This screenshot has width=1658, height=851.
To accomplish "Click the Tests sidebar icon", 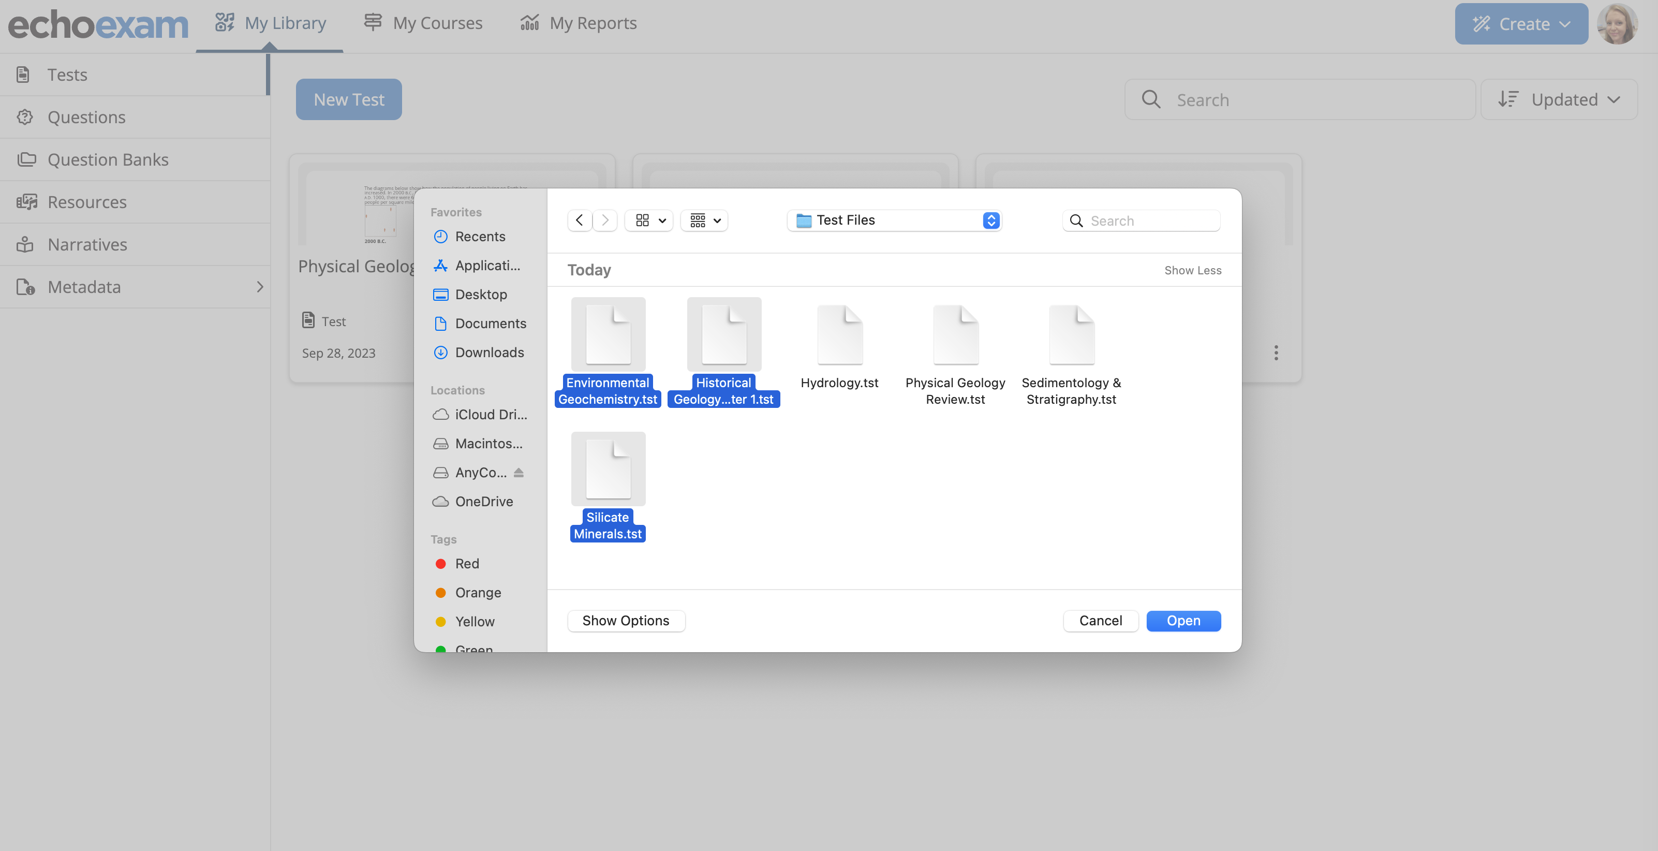I will point(24,74).
